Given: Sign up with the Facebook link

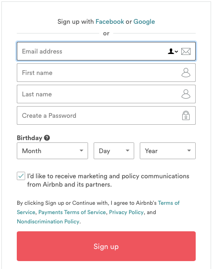Looking at the screenshot, I should pyautogui.click(x=109, y=21).
